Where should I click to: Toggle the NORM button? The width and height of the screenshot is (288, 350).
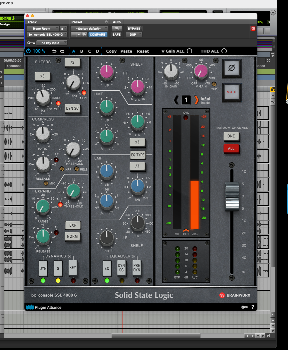pos(73,236)
